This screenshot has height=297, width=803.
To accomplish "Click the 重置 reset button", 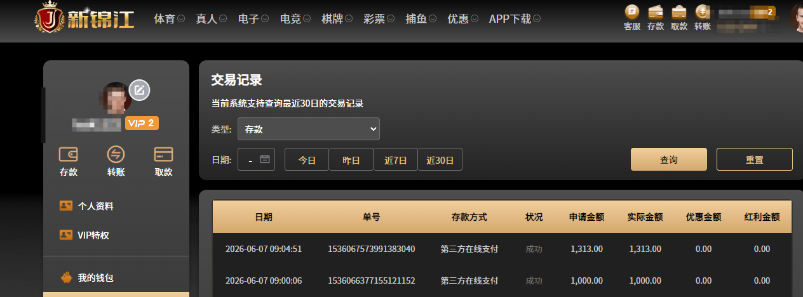I will pyautogui.click(x=755, y=159).
